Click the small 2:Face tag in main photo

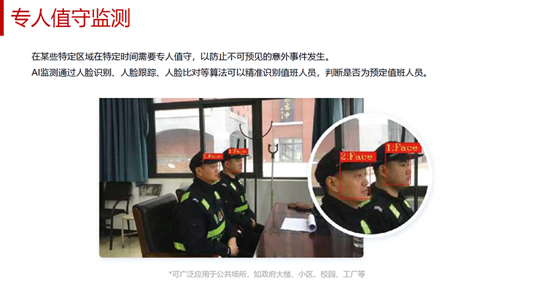point(213,156)
